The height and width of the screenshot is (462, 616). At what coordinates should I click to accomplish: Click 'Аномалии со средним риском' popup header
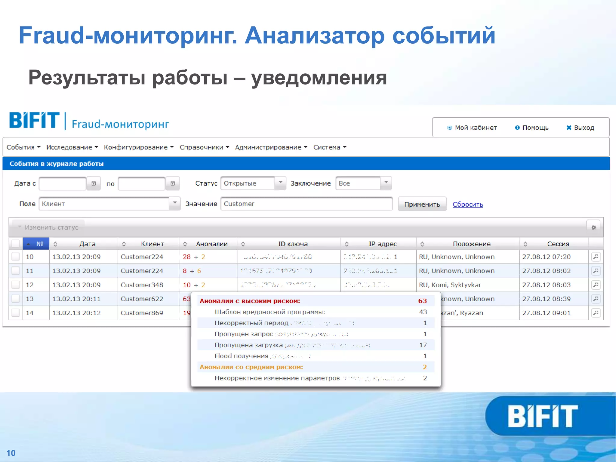pyautogui.click(x=316, y=367)
